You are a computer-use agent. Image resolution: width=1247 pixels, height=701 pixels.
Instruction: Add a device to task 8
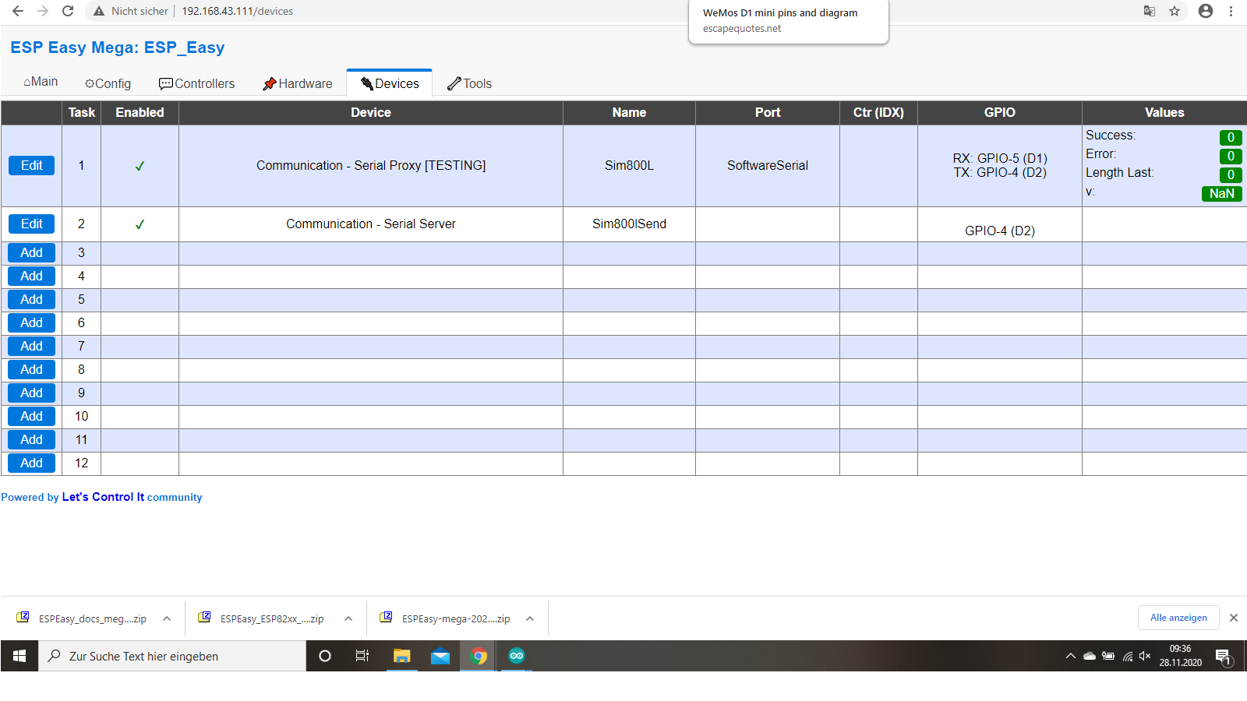(x=31, y=369)
